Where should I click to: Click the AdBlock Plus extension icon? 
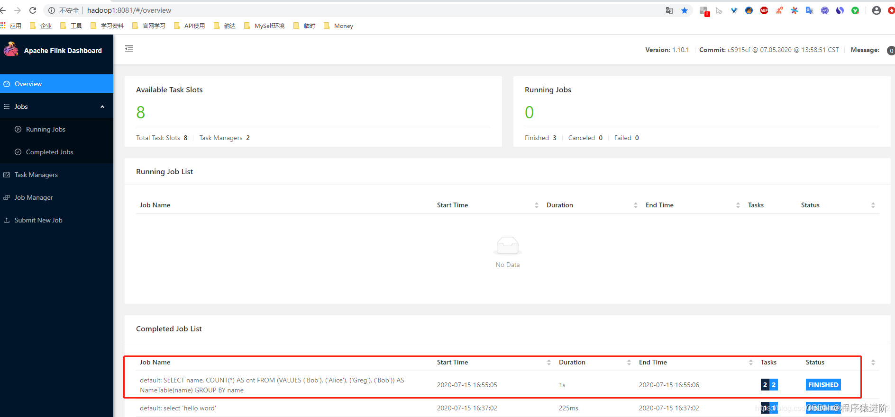pos(764,10)
